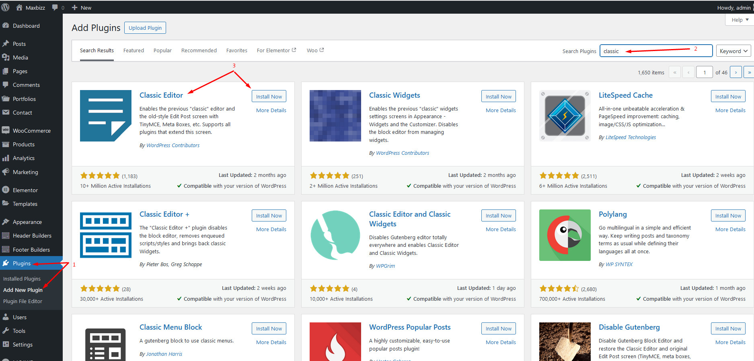Open WordPress Contributors author link under Classic Editor
Viewport: 754px width, 361px height.
[173, 146]
